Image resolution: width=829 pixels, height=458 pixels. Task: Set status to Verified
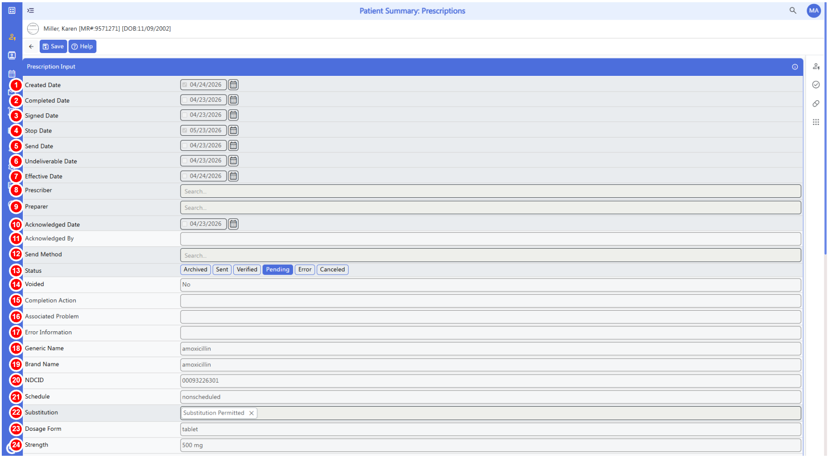[x=247, y=270]
